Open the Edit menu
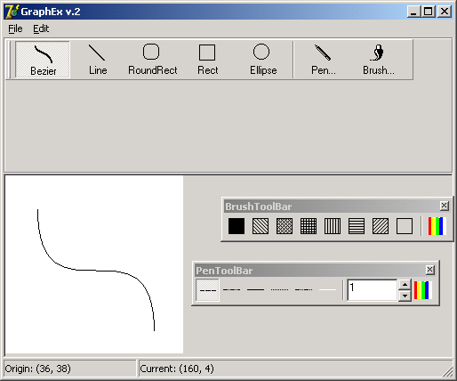Image resolution: width=457 pixels, height=381 pixels. click(41, 28)
